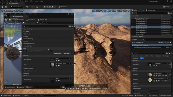Click Save icon in material instance toolbar
173x97 pixels.
click(x=6, y=20)
